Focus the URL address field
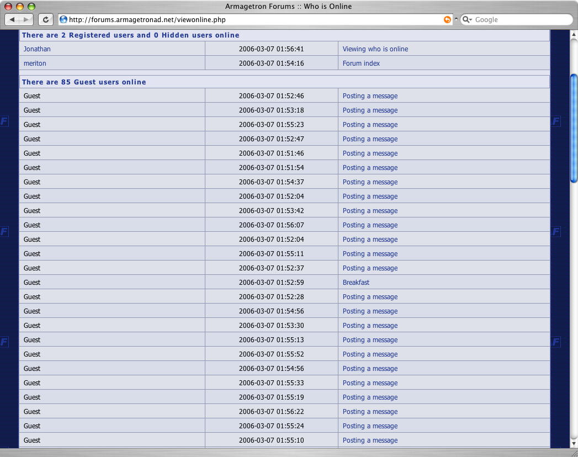Viewport: 578px width, 457px height. [248, 20]
